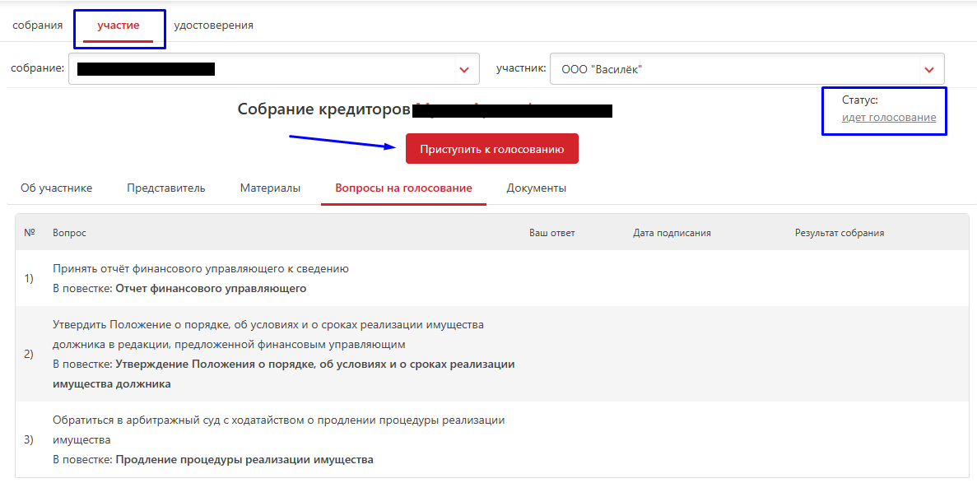The width and height of the screenshot is (977, 483).
Task: Open the Документы tab
Action: (537, 188)
